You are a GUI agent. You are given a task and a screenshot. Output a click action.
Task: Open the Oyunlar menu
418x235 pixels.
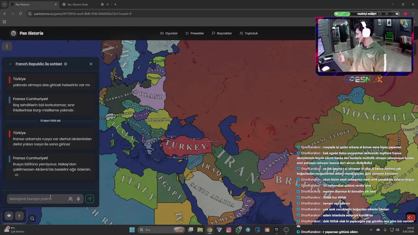[x=169, y=33]
